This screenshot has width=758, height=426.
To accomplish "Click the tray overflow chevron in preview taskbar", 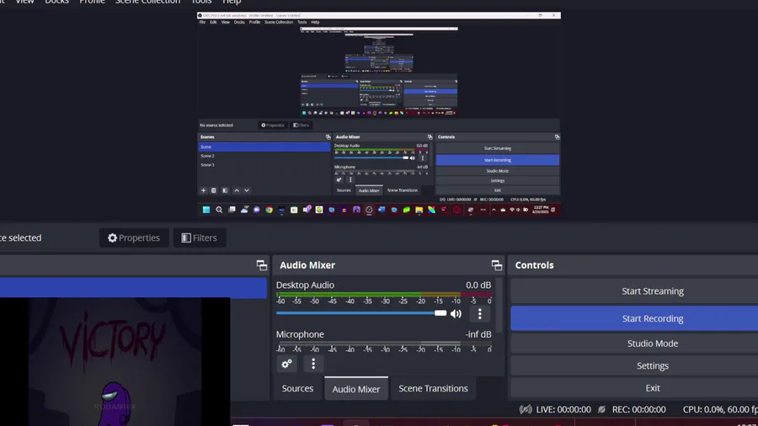I will (494, 210).
